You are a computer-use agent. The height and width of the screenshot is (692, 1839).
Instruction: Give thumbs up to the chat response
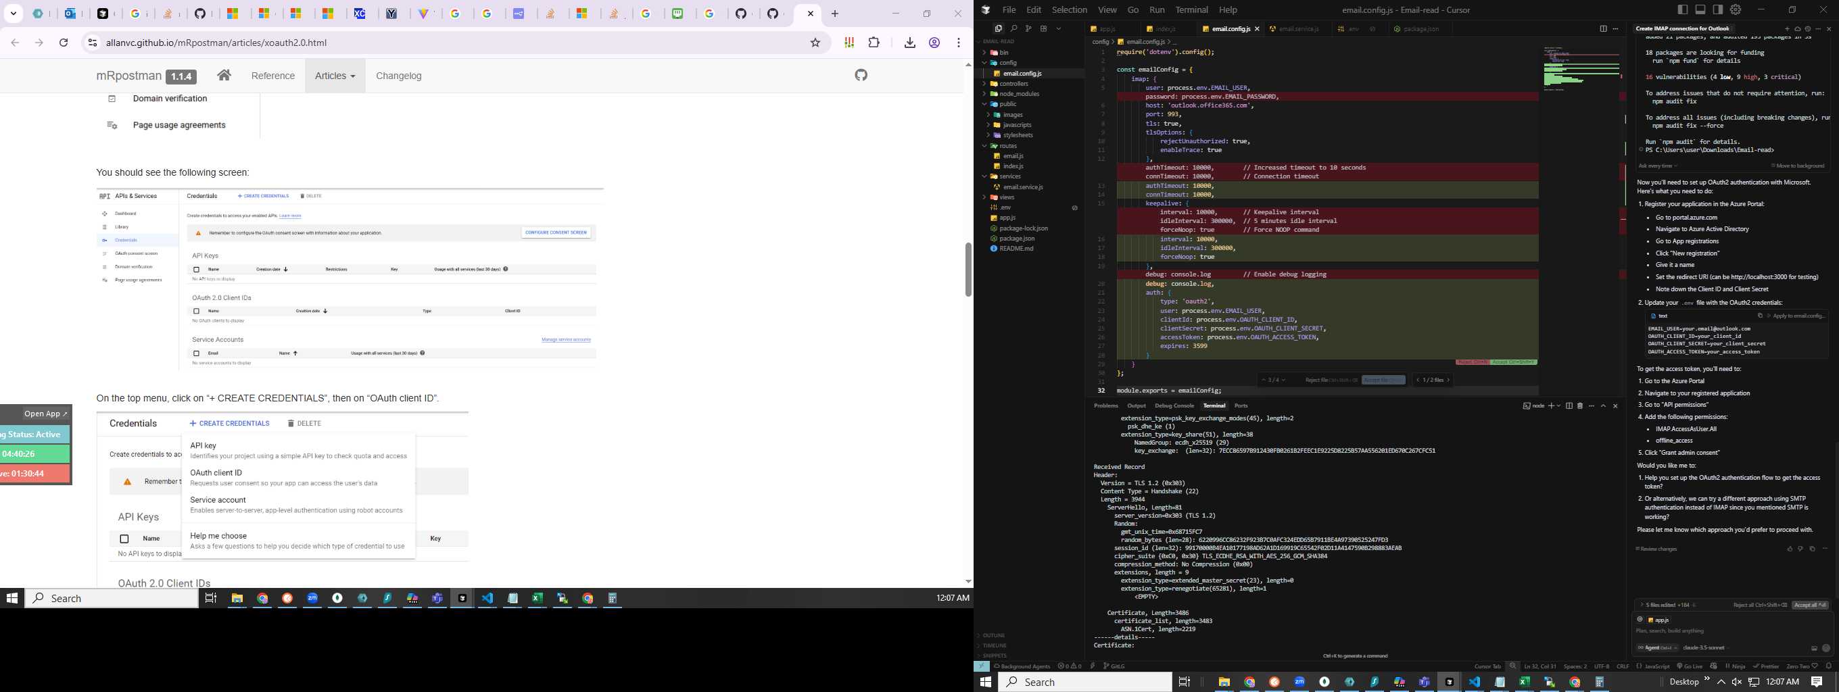point(1790,549)
